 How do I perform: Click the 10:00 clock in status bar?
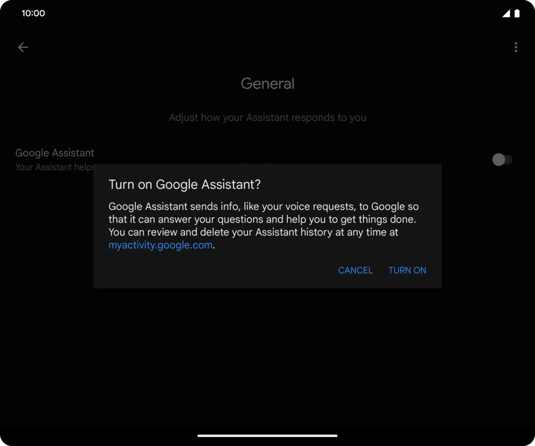coord(33,13)
